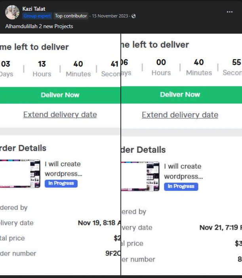Click right gig title I will create wordpress

click(183, 171)
